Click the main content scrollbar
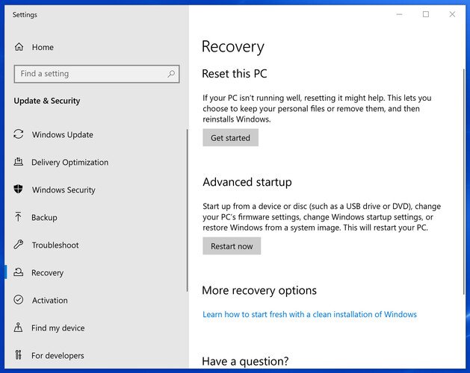Image resolution: width=470 pixels, height=373 pixels. [464, 181]
